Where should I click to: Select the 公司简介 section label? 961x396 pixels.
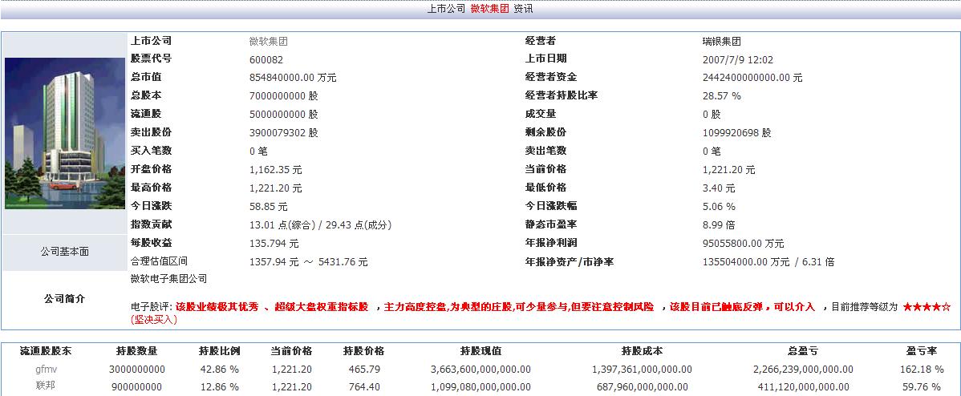point(64,299)
